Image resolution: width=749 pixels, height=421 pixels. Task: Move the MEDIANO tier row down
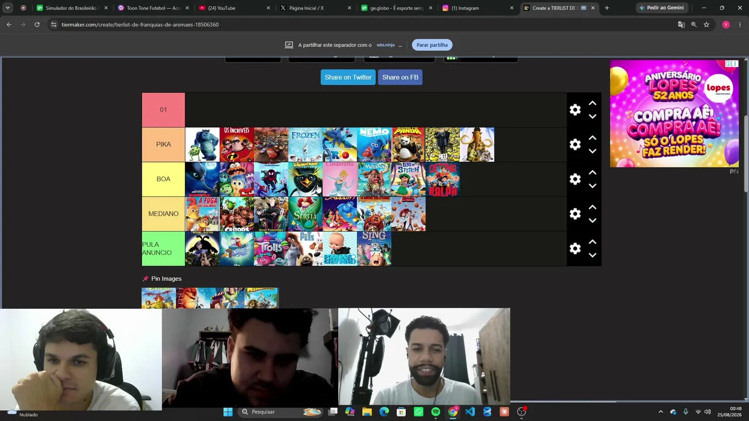point(592,220)
